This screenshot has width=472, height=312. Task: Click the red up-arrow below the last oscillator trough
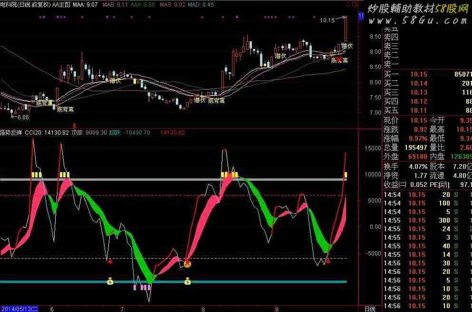pyautogui.click(x=328, y=261)
